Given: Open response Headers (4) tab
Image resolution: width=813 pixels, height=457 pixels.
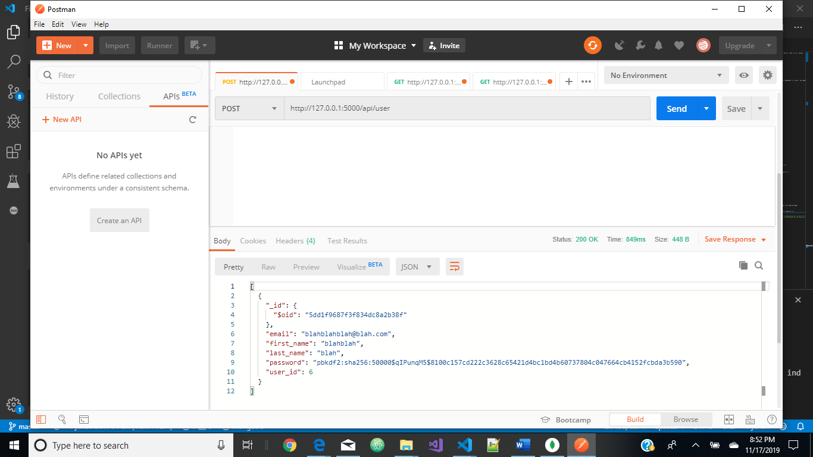Looking at the screenshot, I should pos(295,240).
